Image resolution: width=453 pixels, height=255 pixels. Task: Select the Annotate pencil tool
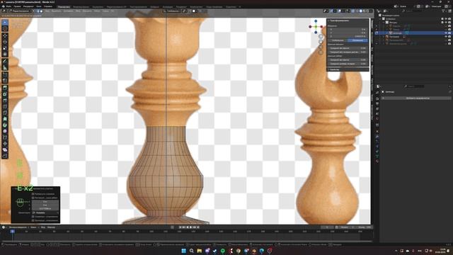(x=5, y=62)
